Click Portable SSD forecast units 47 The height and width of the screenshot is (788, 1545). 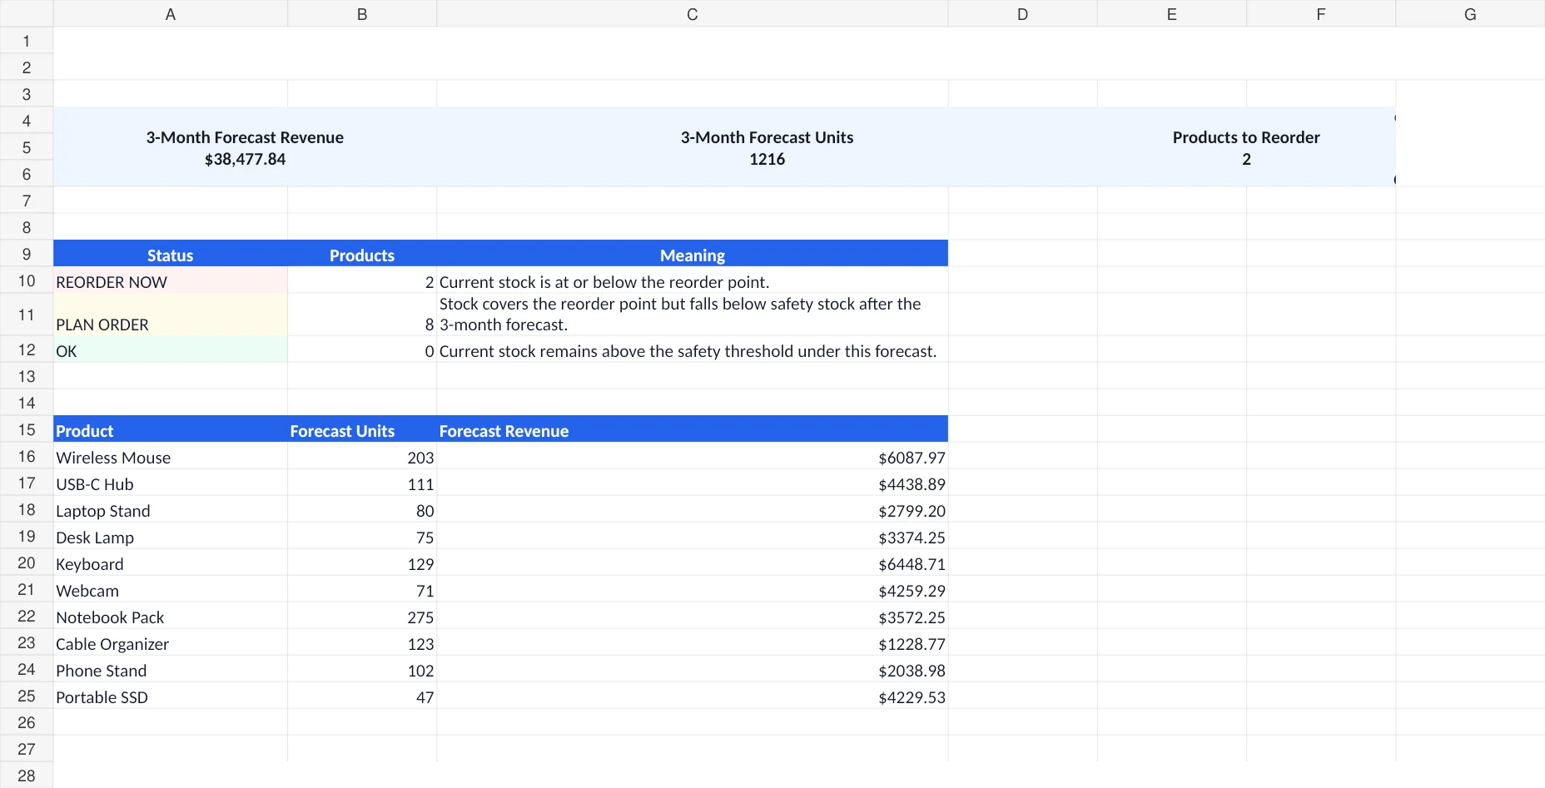362,696
